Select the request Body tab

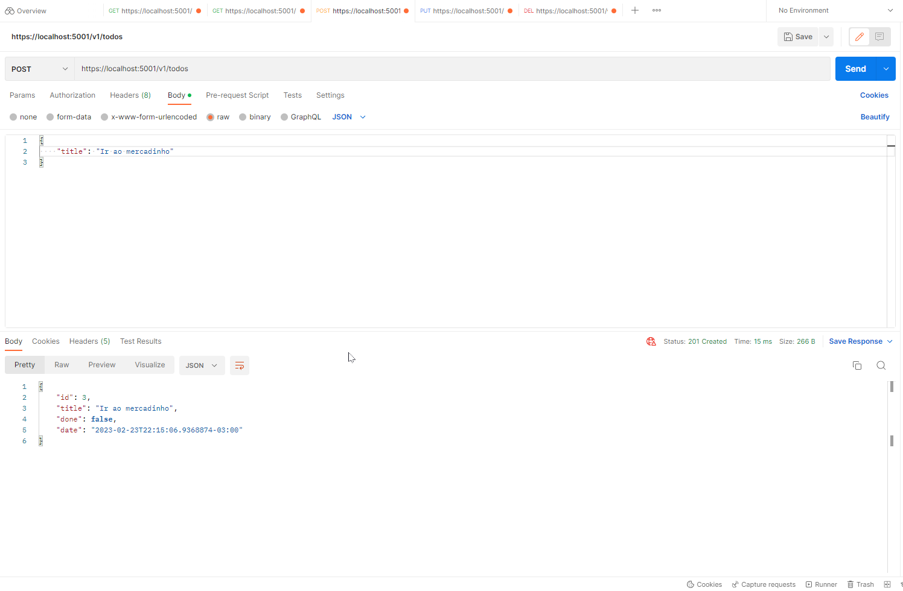[x=179, y=95]
